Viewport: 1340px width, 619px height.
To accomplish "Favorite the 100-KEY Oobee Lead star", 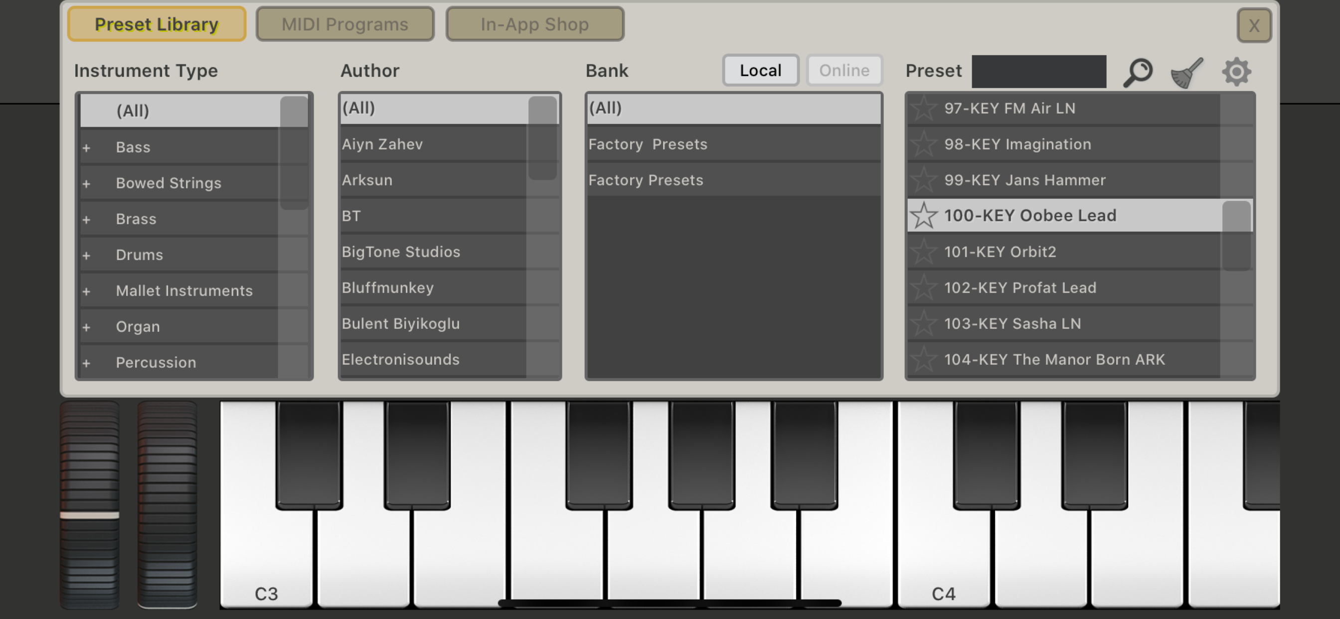I will (x=924, y=215).
